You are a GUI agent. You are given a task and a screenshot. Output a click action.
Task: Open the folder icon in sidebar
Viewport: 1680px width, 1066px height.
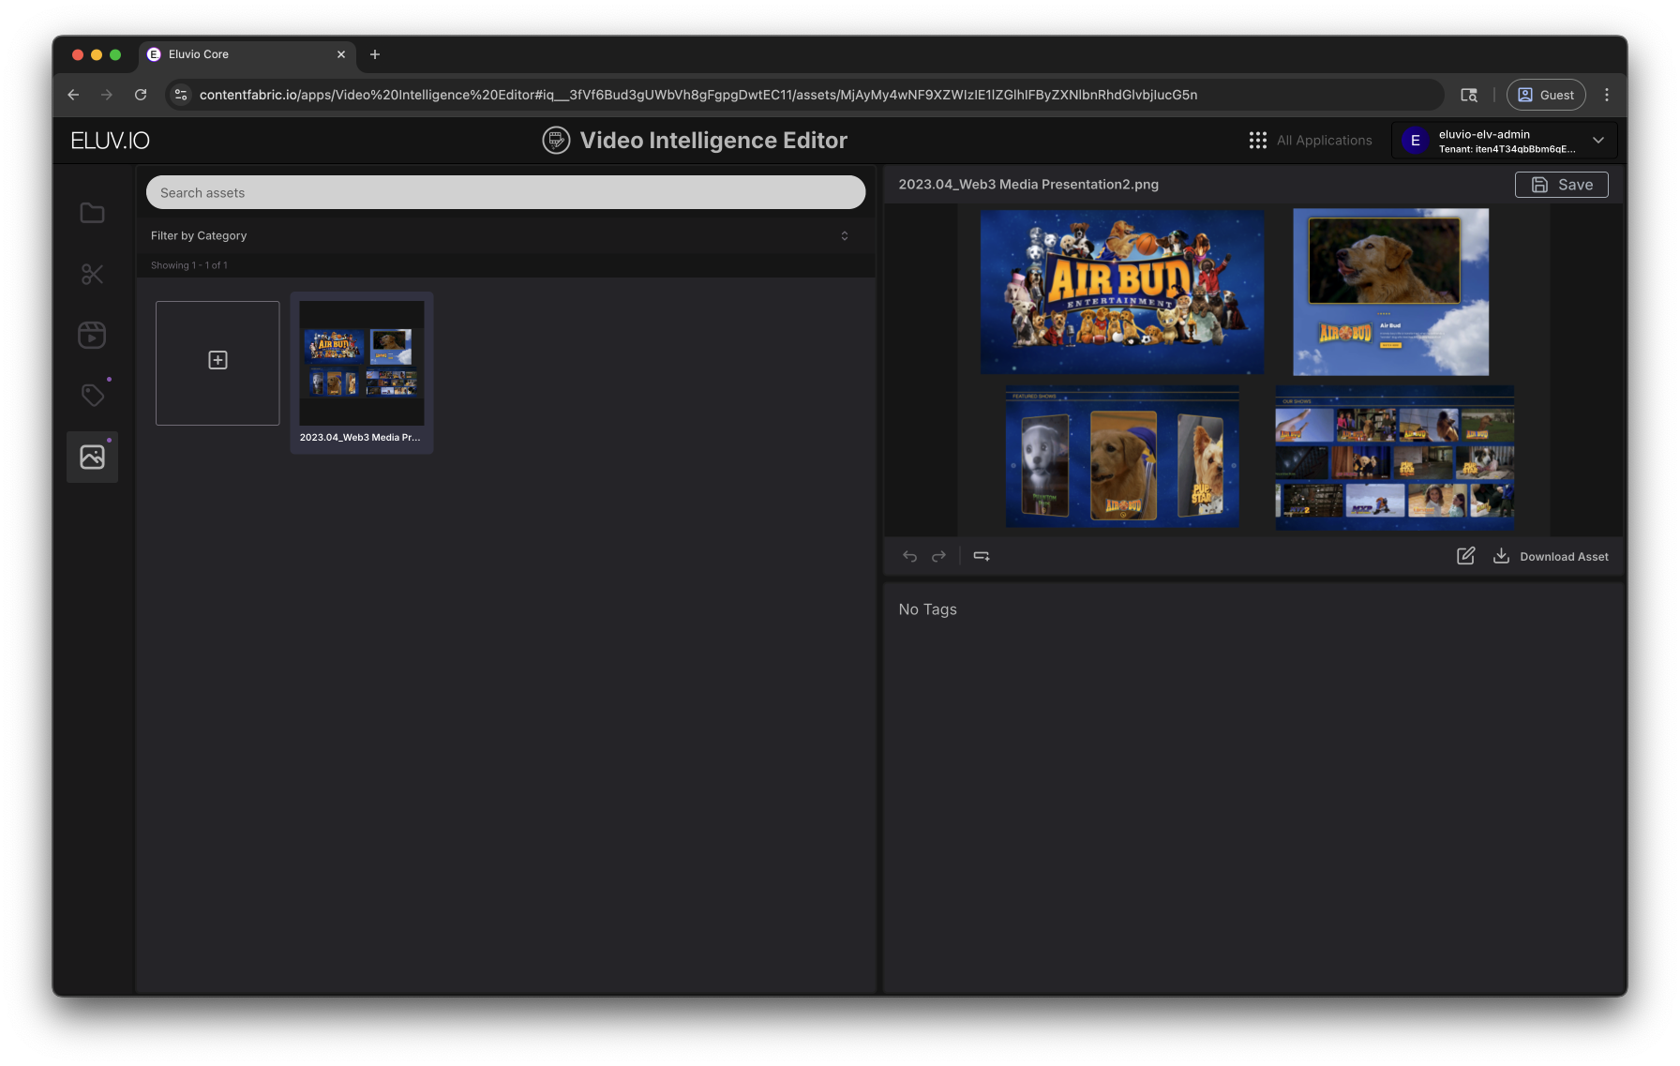pyautogui.click(x=92, y=214)
